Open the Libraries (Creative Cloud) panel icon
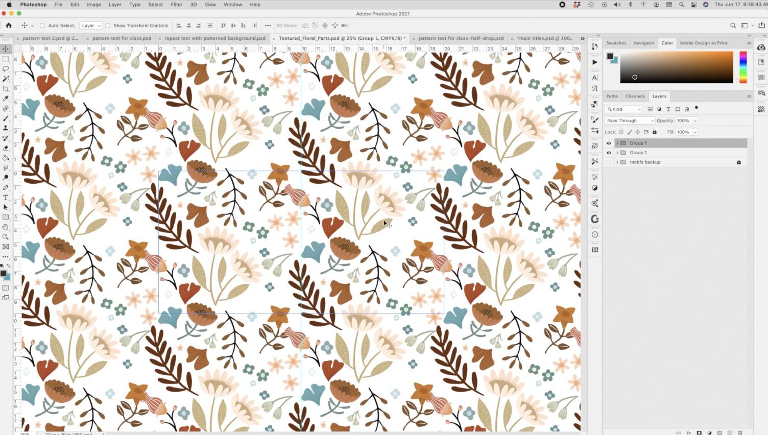 [x=761, y=47]
